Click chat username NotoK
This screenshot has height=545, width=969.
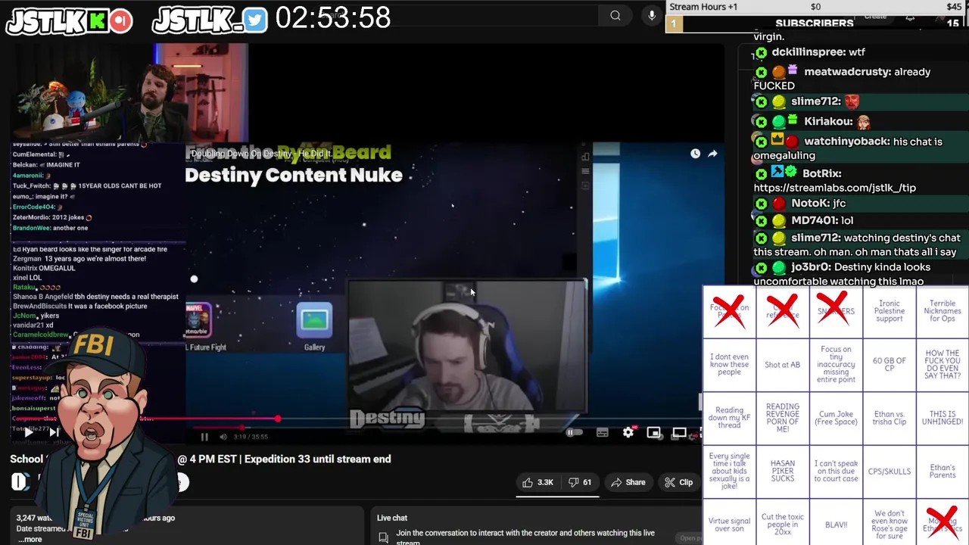(809, 204)
